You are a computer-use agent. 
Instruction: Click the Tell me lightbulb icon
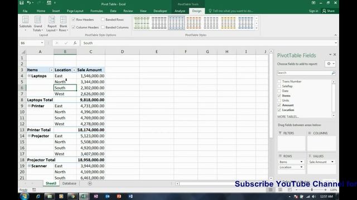point(210,11)
